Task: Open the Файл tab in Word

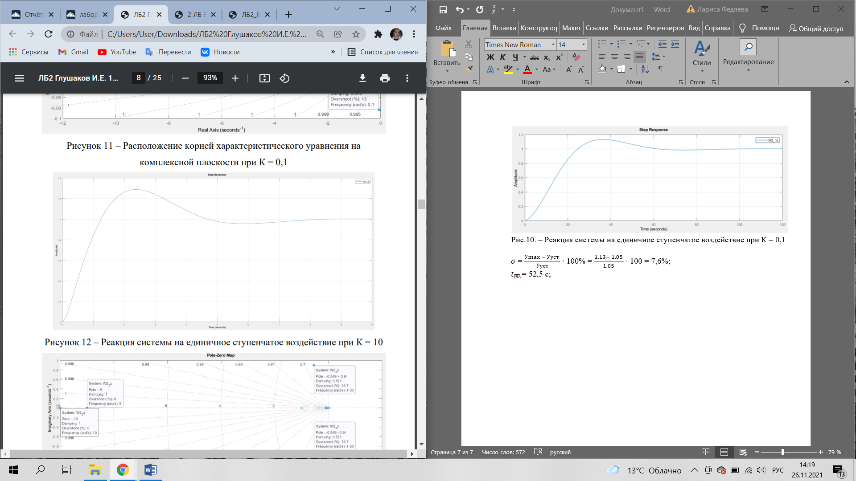Action: (443, 28)
